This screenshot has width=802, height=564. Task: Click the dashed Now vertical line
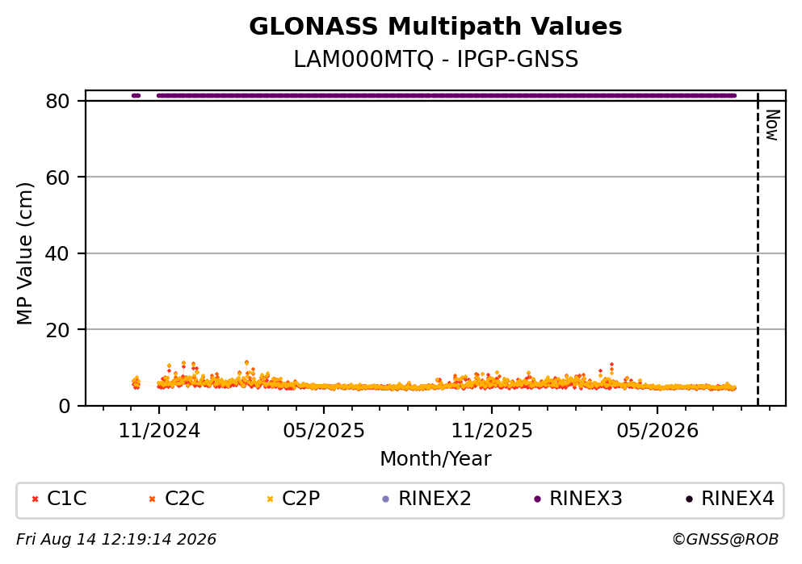758,249
